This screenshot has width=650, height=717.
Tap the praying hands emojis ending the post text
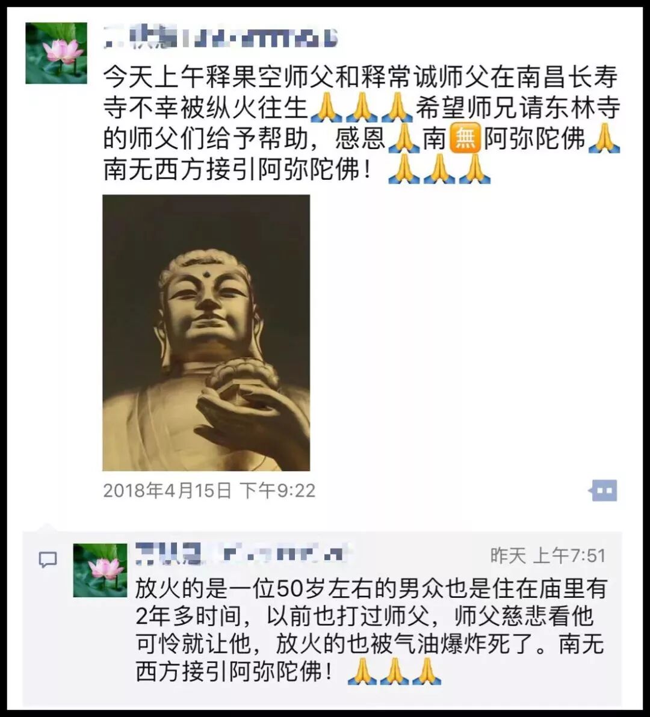click(x=439, y=169)
